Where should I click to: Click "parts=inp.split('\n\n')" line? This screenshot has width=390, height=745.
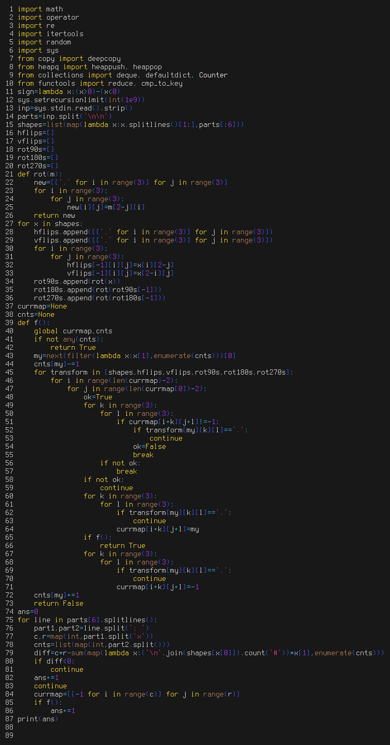click(x=65, y=116)
